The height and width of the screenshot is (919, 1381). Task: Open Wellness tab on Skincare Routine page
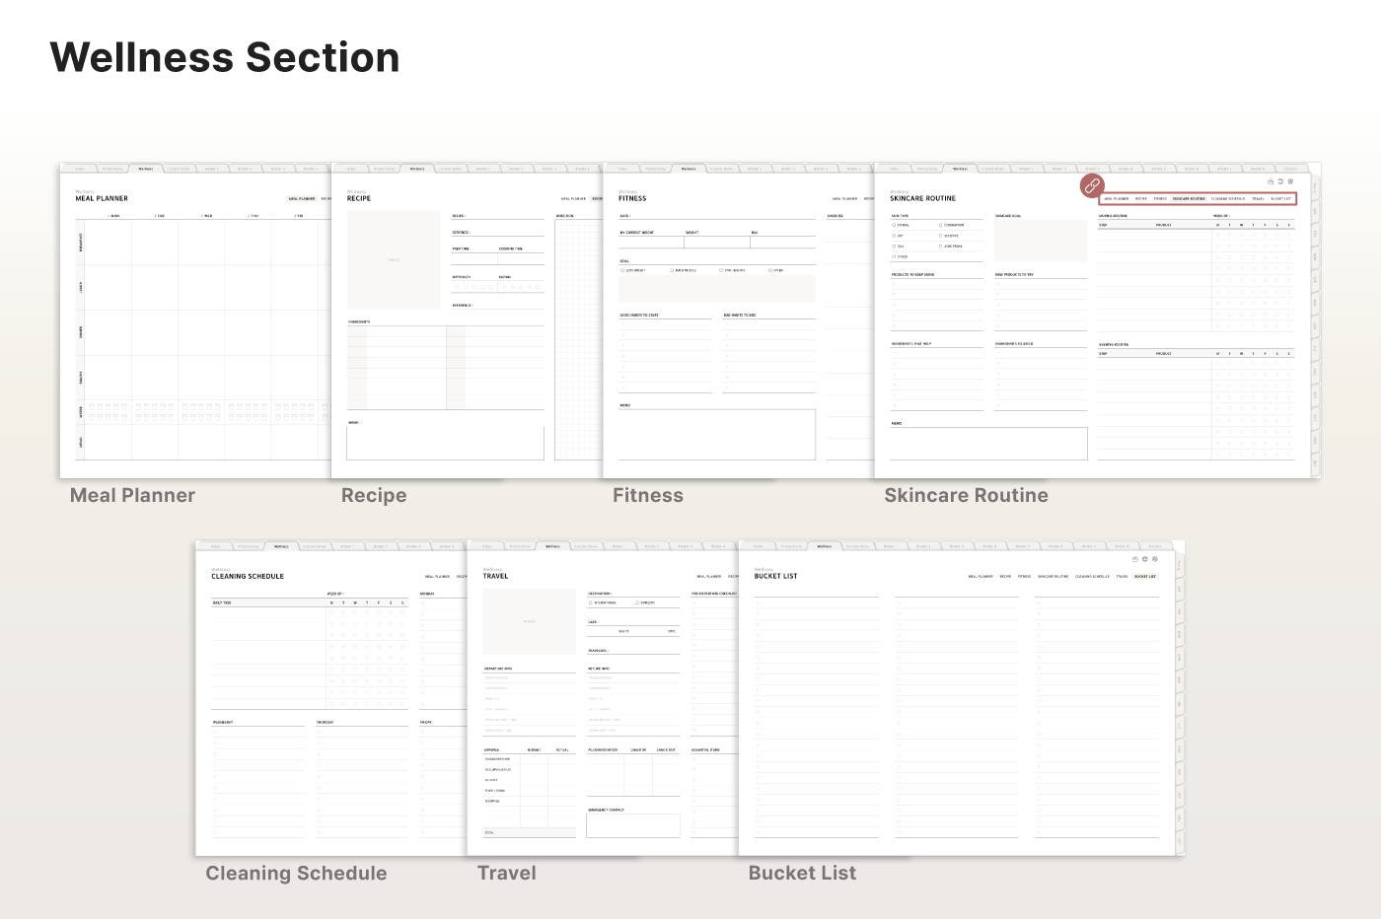959,169
